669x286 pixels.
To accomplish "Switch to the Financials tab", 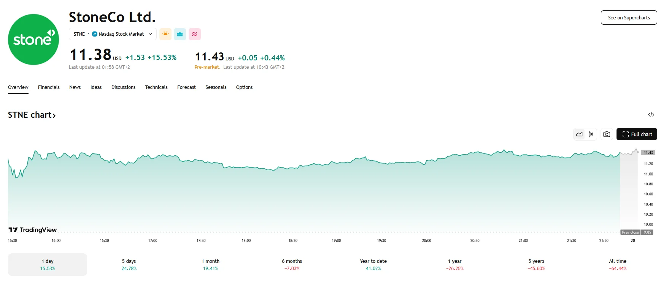I will click(49, 87).
